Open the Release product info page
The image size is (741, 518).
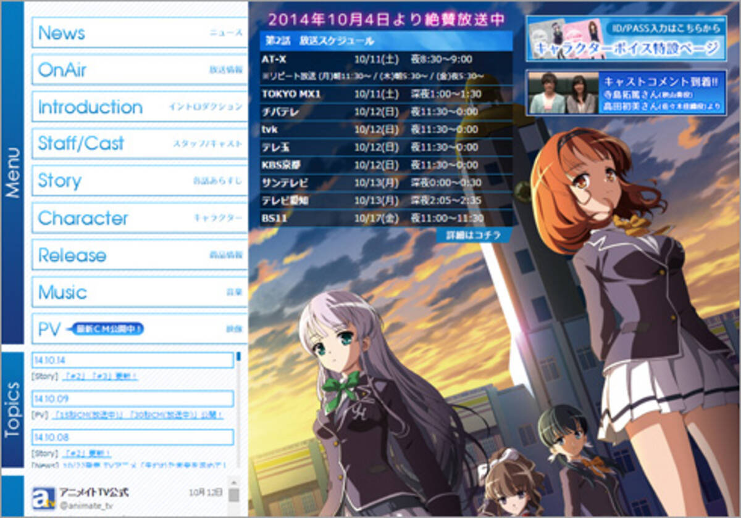coord(139,255)
